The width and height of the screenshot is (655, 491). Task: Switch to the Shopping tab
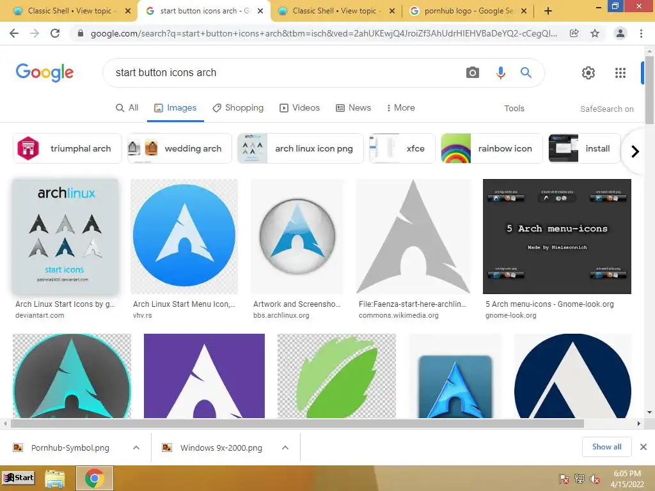click(x=238, y=107)
